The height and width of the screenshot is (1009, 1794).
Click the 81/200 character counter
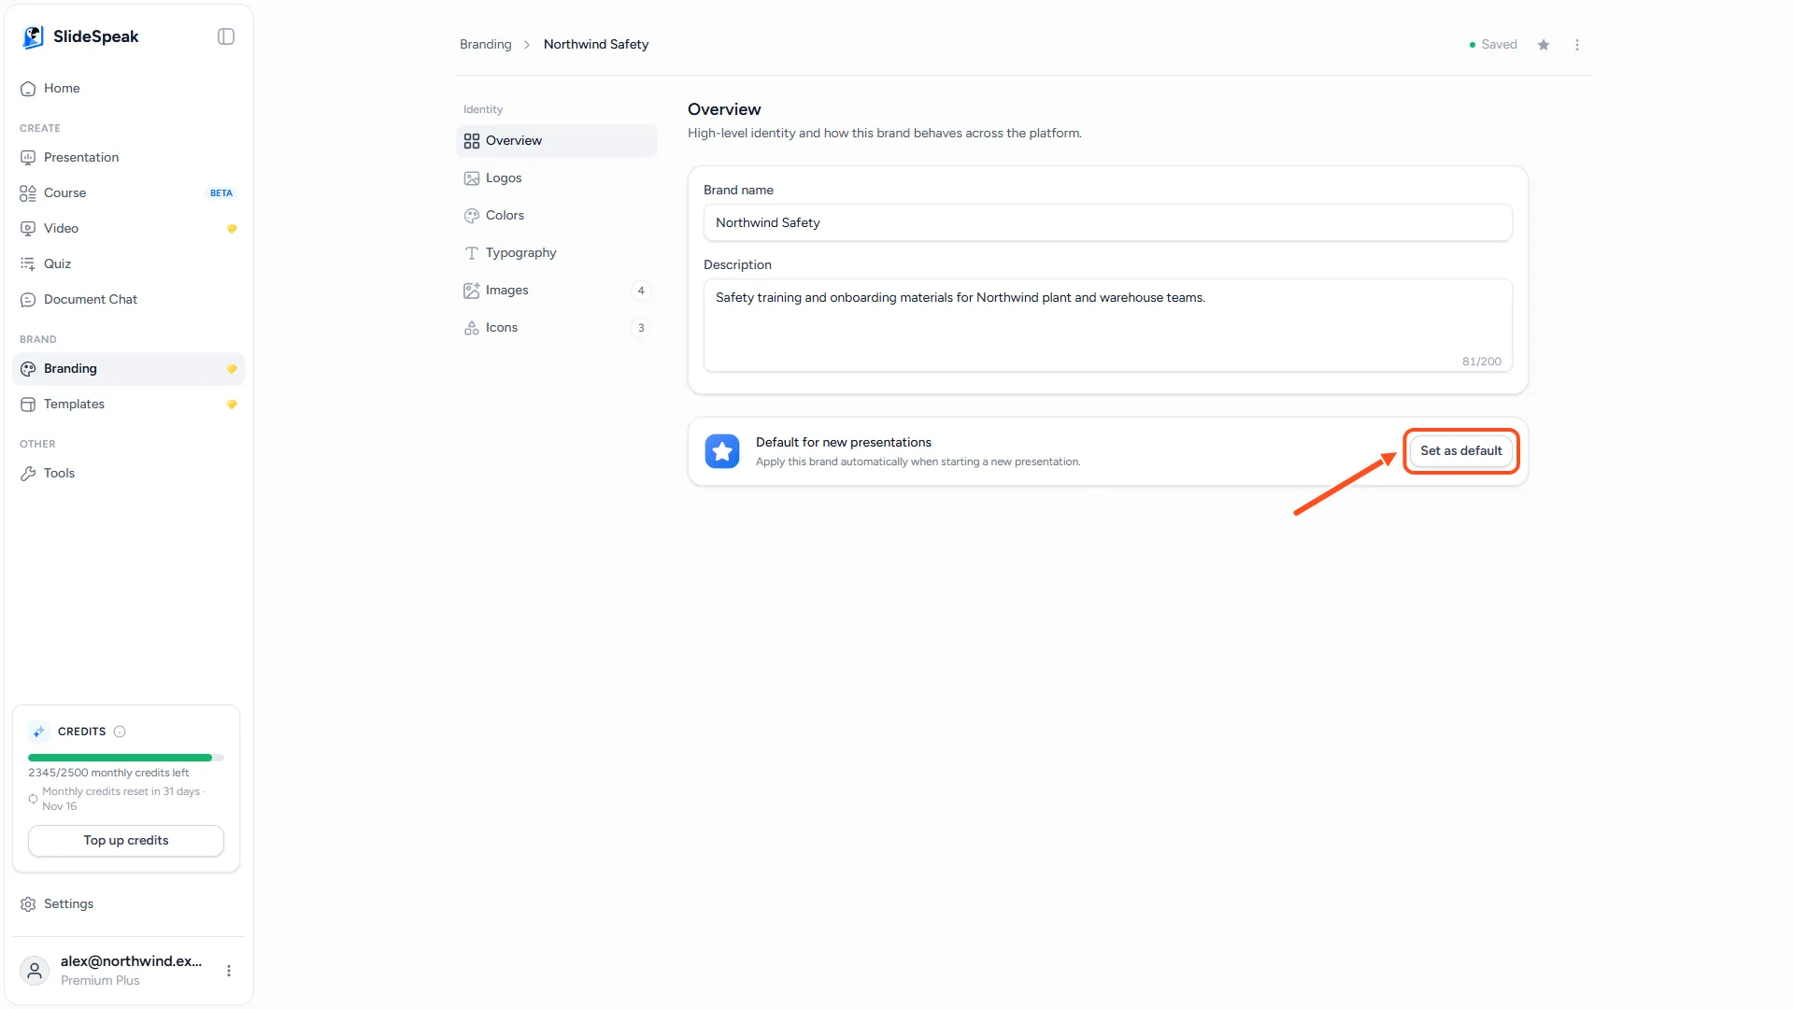click(x=1482, y=362)
